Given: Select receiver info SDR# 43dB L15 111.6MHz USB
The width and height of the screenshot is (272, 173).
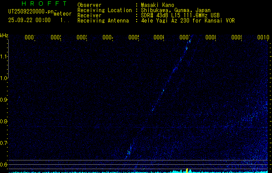Looking at the screenshot, I should 180,16.
